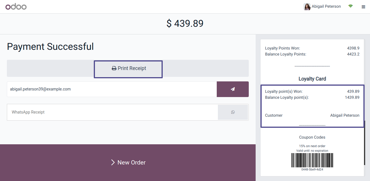Click the Payment Successful heading
Image resolution: width=370 pixels, height=181 pixels.
(x=50, y=47)
